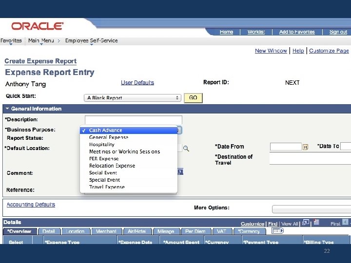Select Social Event option
The width and height of the screenshot is (351, 263).
click(x=129, y=173)
